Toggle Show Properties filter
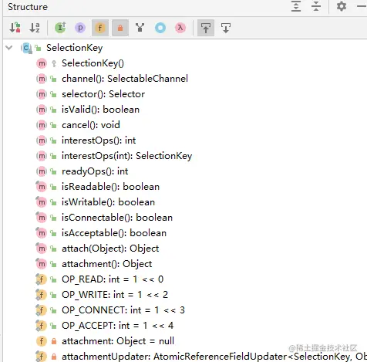Screen dimensions: 367x362 pyautogui.click(x=80, y=28)
